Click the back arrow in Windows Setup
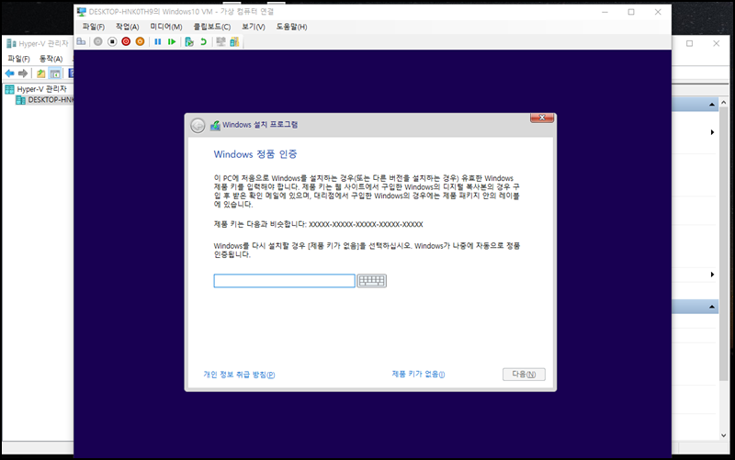Image resolution: width=735 pixels, height=460 pixels. tap(198, 126)
